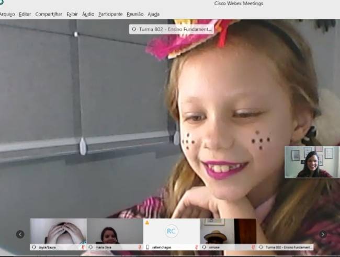This screenshot has height=257, width=340.
Task: Open the Ajuda menu
Action: pos(153,14)
